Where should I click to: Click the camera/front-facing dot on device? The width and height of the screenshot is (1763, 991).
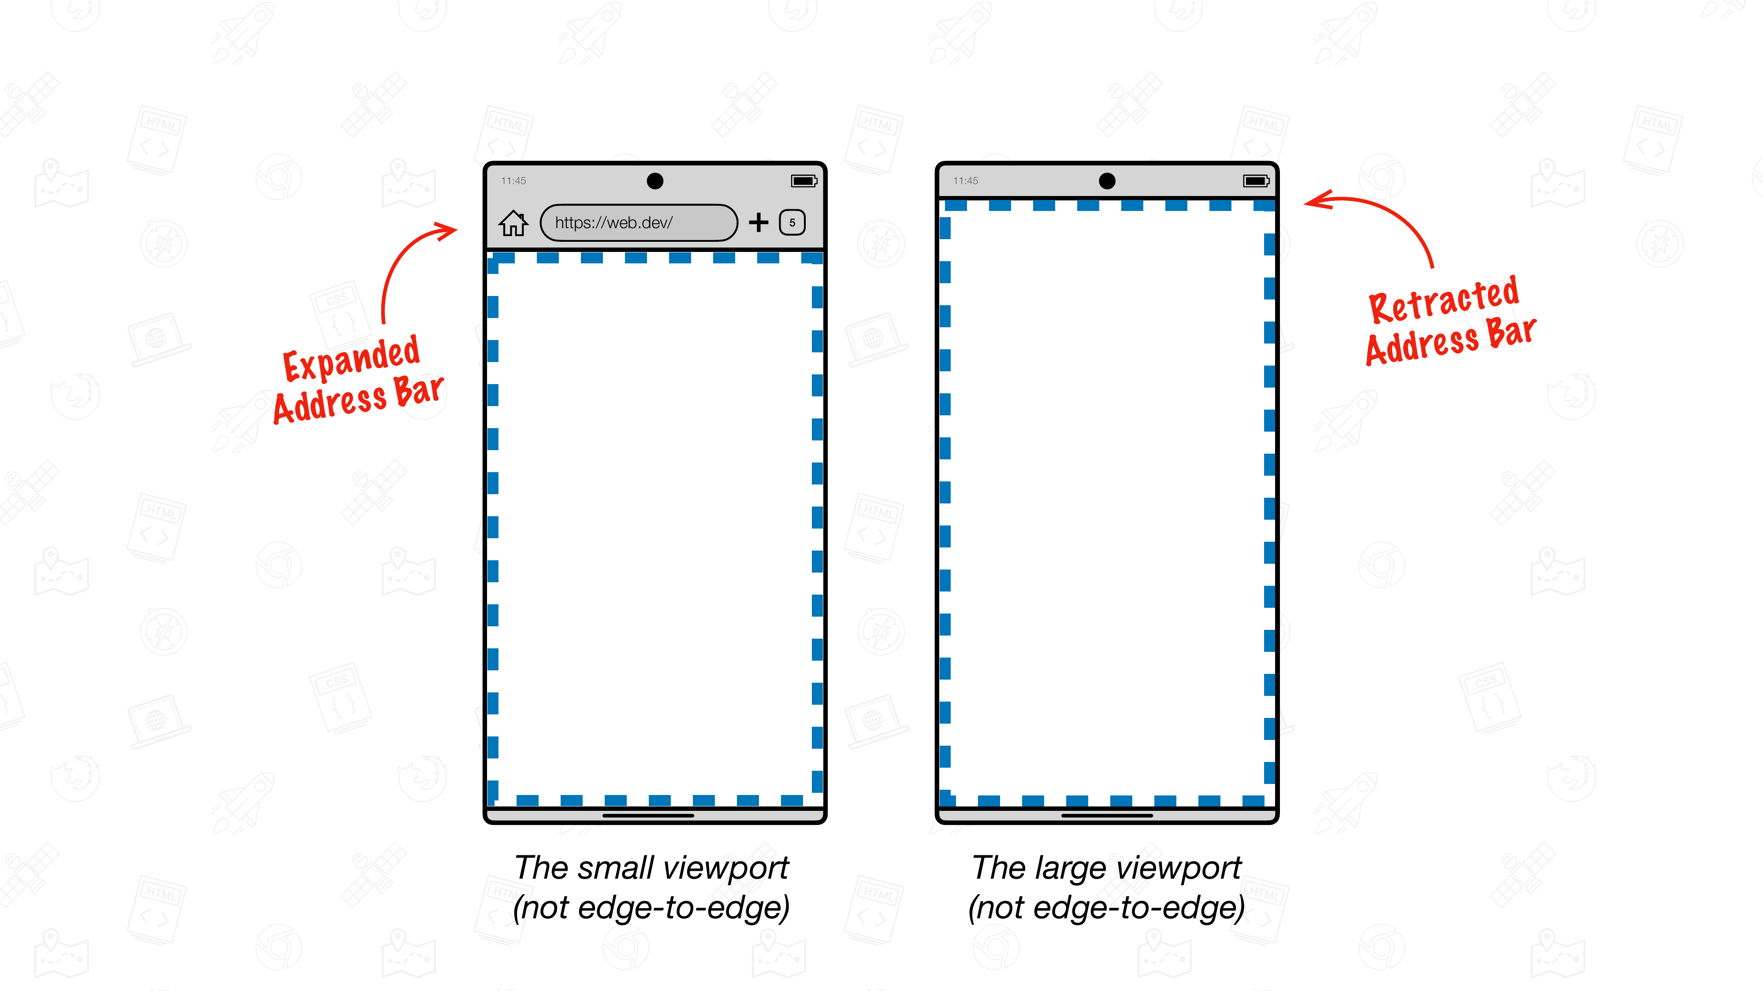(x=654, y=179)
